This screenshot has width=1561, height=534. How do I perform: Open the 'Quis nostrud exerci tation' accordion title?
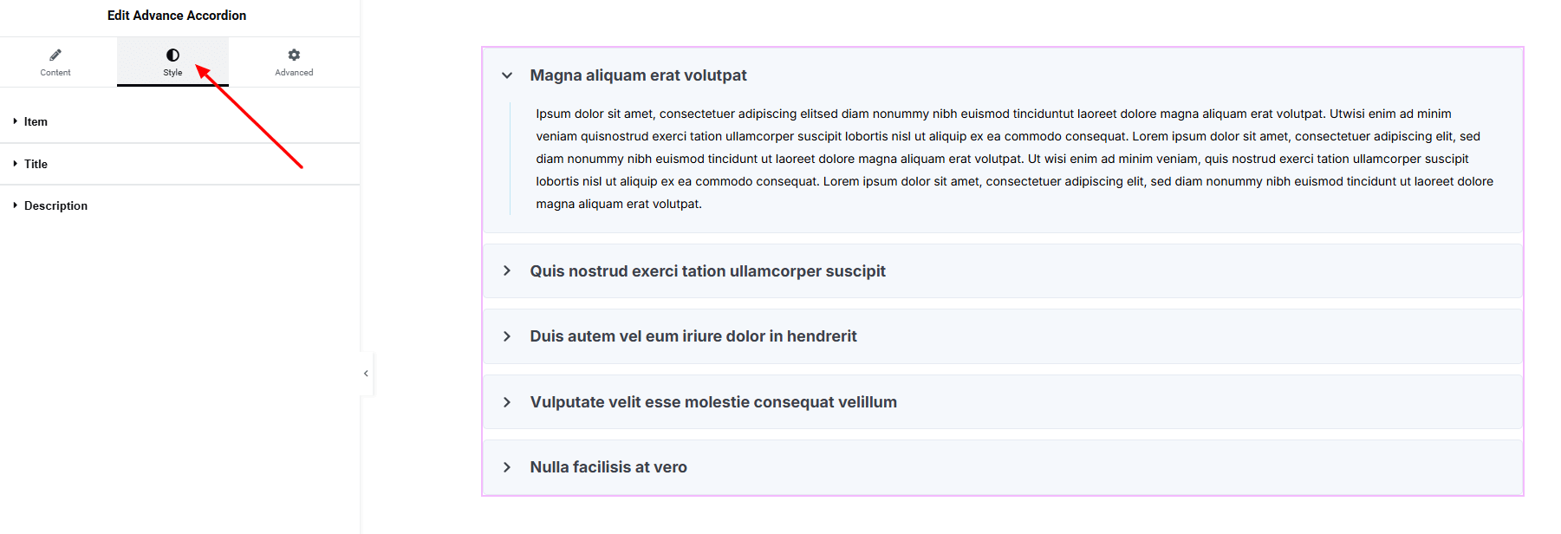[x=707, y=271]
